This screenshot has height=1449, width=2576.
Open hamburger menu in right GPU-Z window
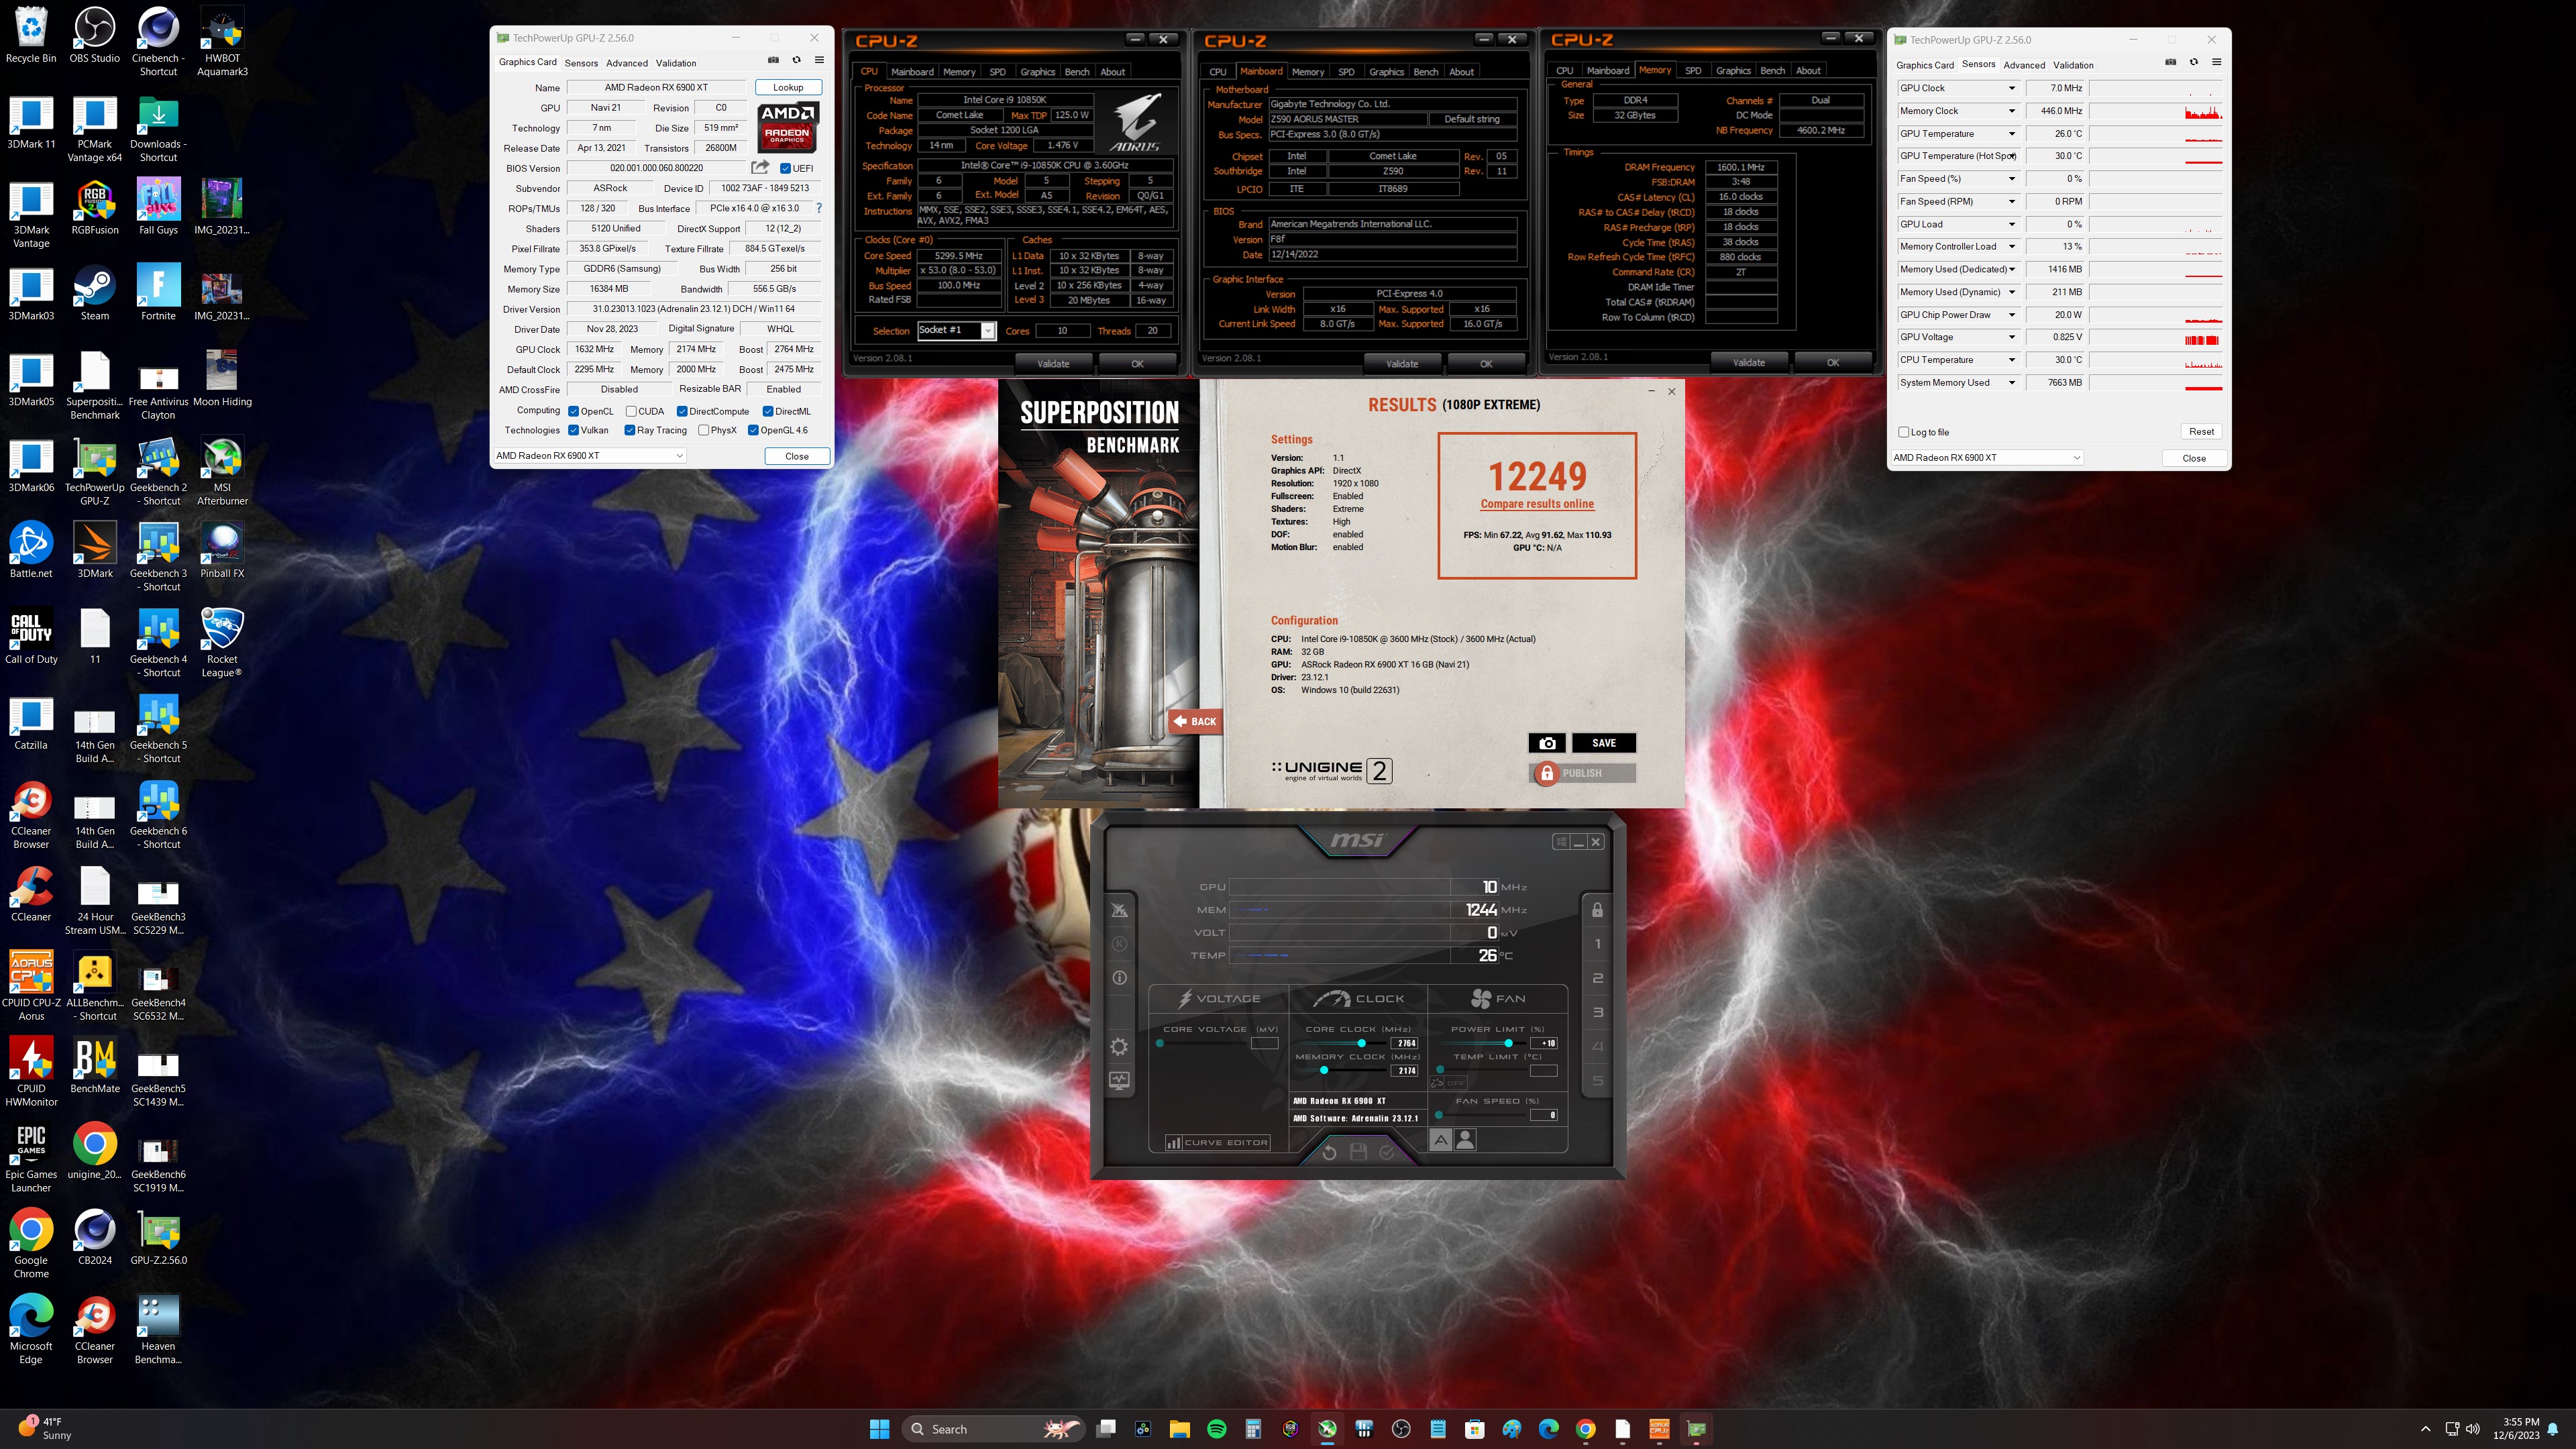coord(2216,62)
